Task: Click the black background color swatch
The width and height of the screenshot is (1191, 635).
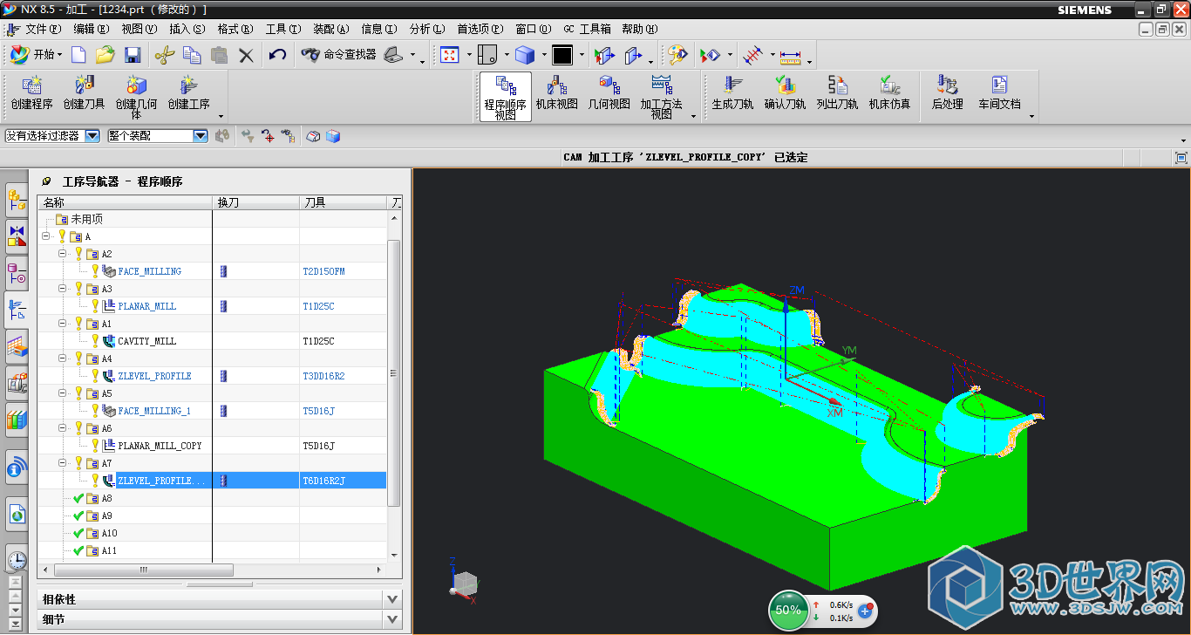Action: [x=562, y=56]
